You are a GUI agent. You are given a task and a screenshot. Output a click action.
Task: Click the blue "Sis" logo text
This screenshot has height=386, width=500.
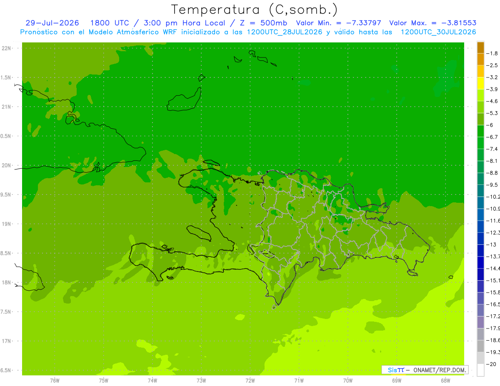tap(392, 370)
